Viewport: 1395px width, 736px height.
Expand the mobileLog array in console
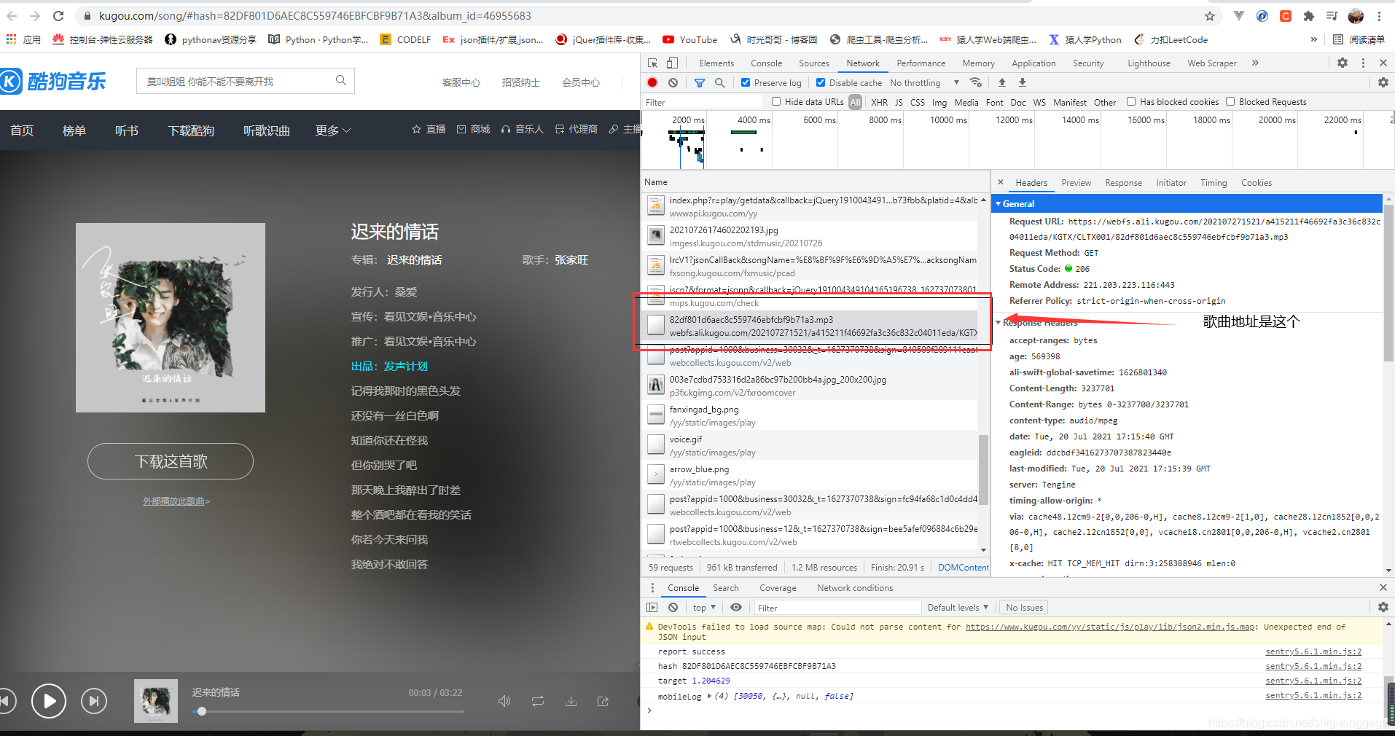tap(710, 696)
